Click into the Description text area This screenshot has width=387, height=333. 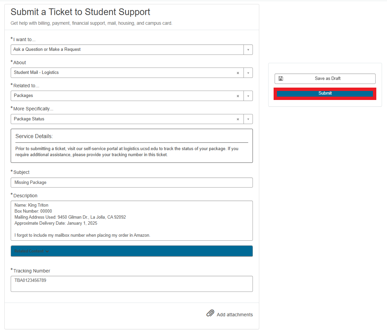coord(131,221)
